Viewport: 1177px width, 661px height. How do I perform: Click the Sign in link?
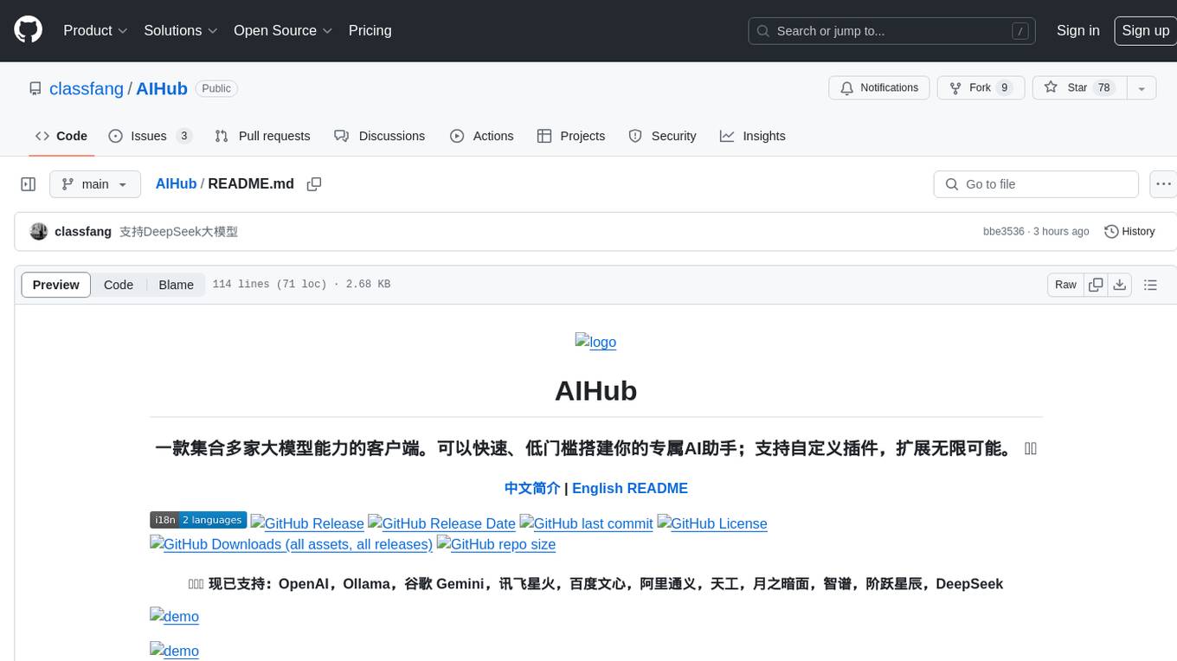[1077, 30]
